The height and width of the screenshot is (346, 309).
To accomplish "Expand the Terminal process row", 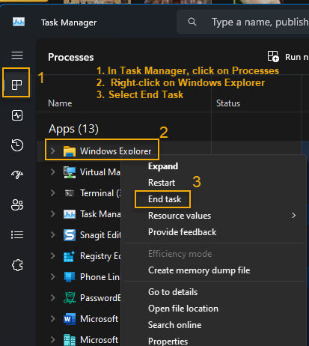I will click(x=52, y=192).
